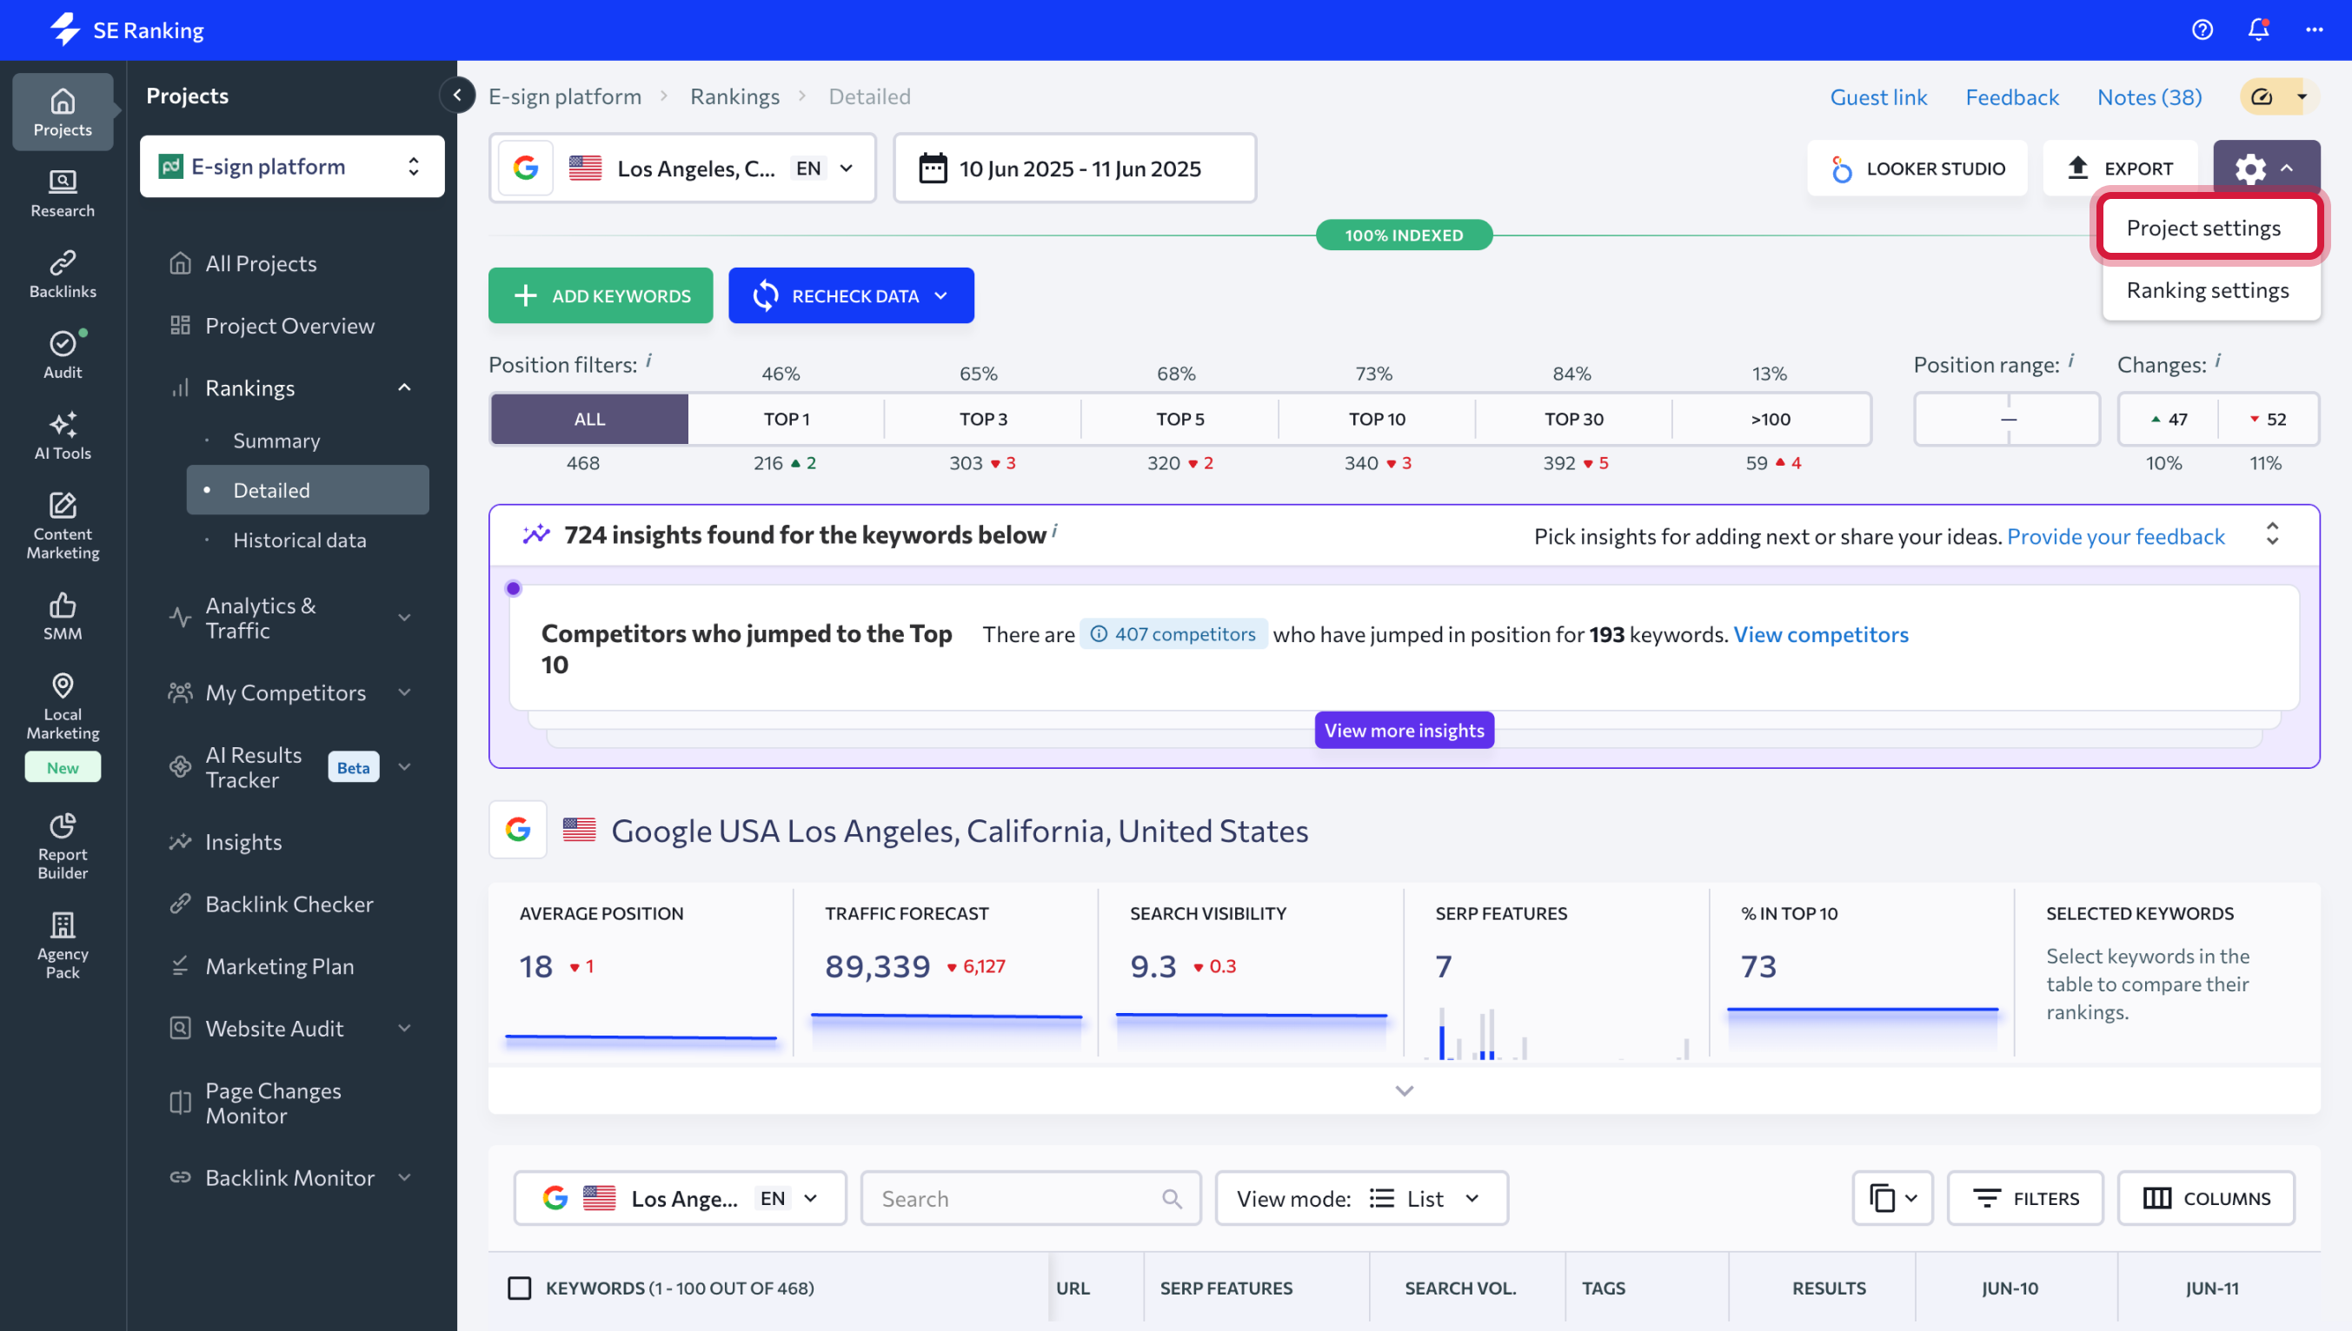Open the Summary rankings page
Image resolution: width=2352 pixels, height=1331 pixels.
click(276, 440)
